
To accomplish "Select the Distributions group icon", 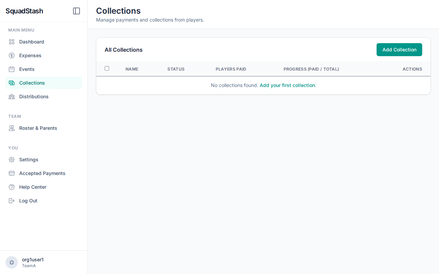I will pos(11,97).
